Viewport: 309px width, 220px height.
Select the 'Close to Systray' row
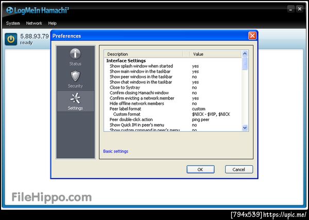coord(173,87)
